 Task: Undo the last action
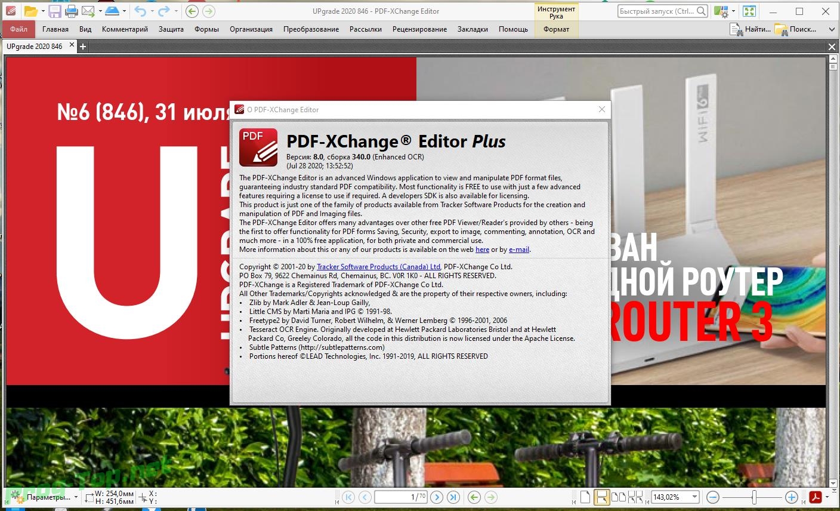[140, 11]
